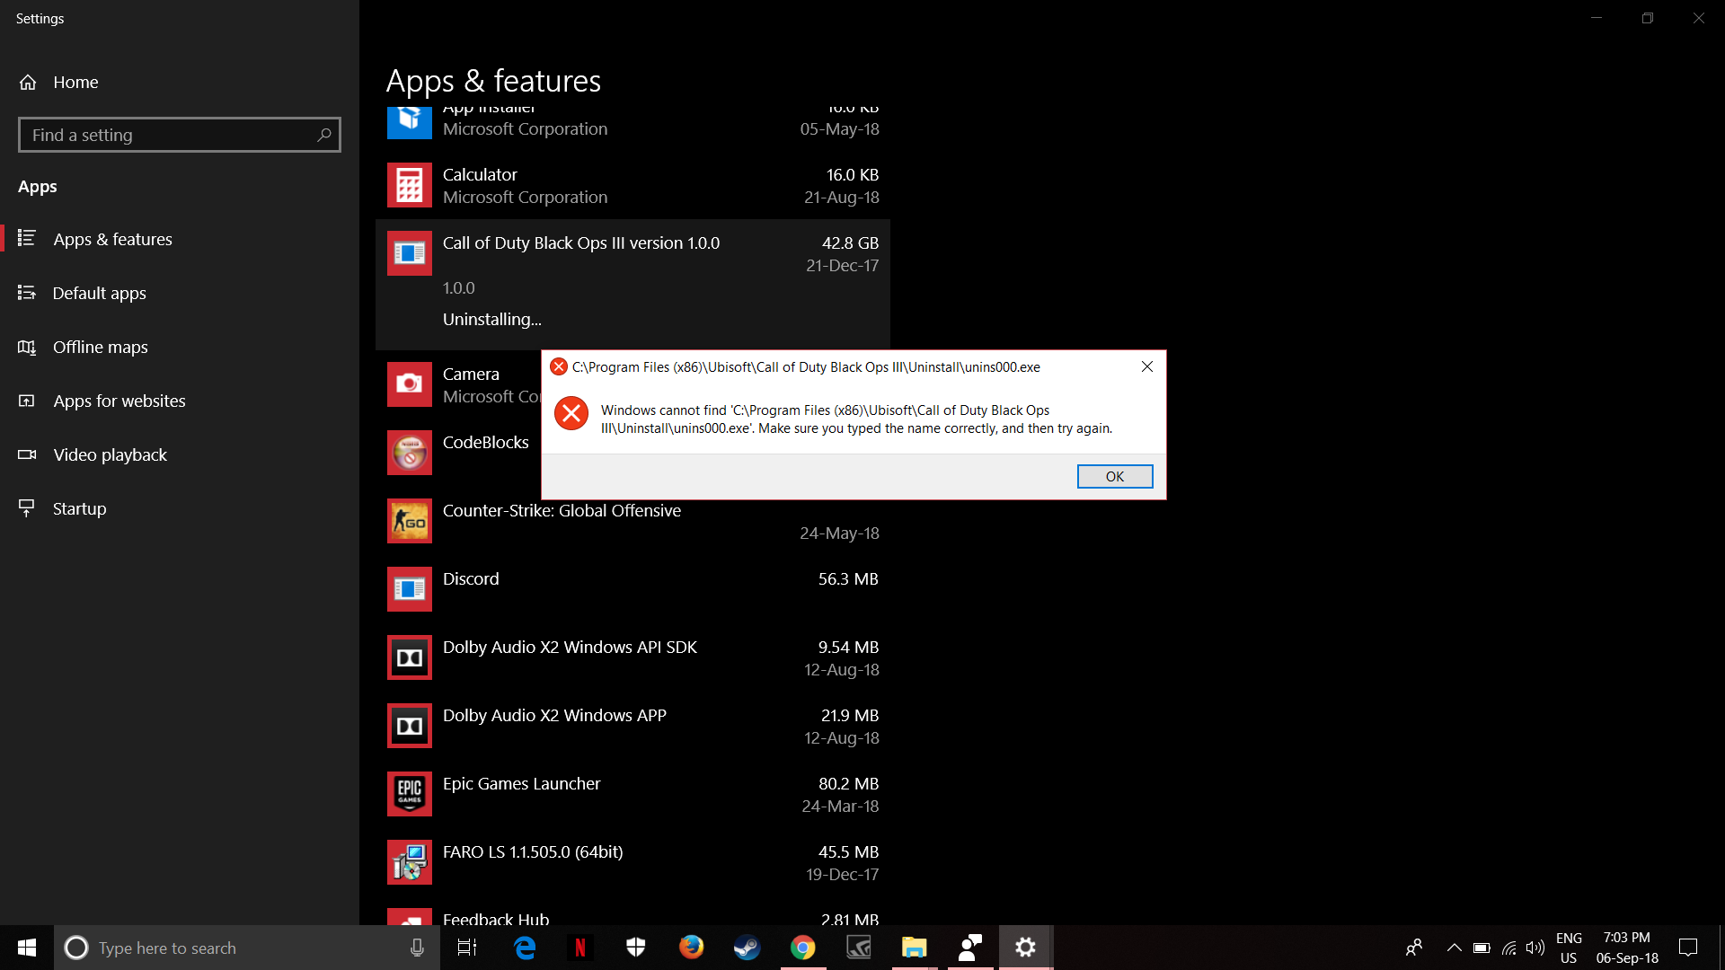This screenshot has width=1725, height=970.
Task: Click the Epic Games Launcher icon
Action: [x=410, y=795]
